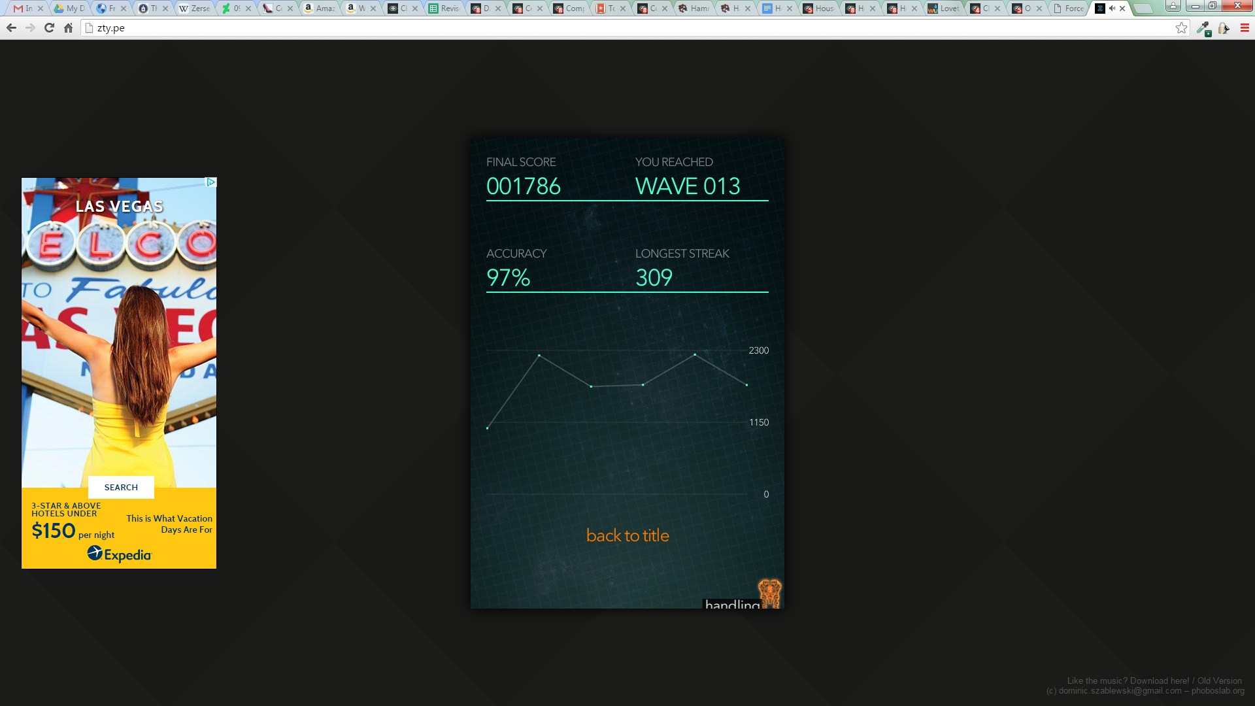Click the WAVE 013 text
The height and width of the screenshot is (706, 1255).
pos(688,186)
